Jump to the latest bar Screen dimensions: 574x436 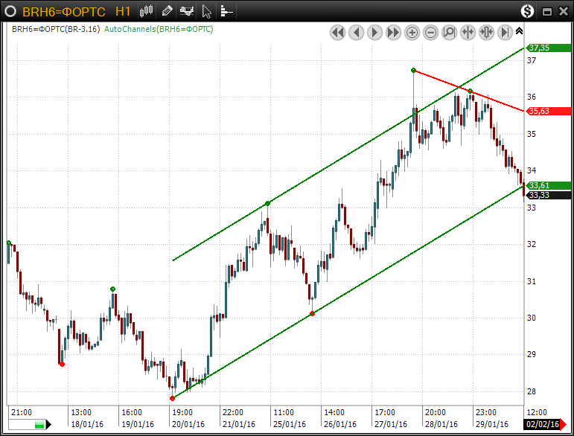506,32
